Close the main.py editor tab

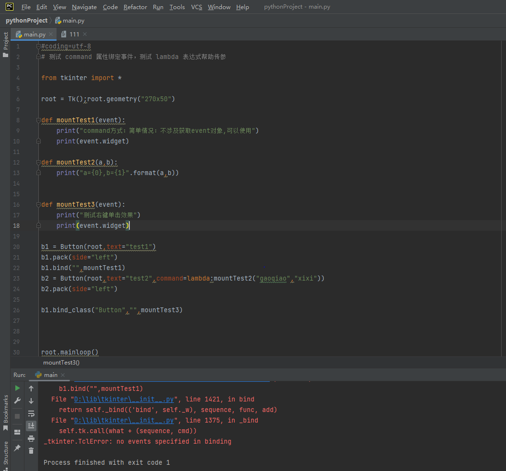click(51, 34)
